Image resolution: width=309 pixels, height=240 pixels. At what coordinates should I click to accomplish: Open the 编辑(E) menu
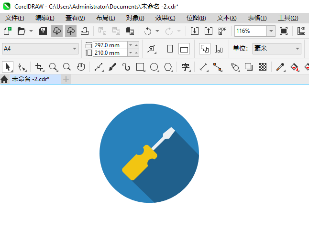pos(45,18)
